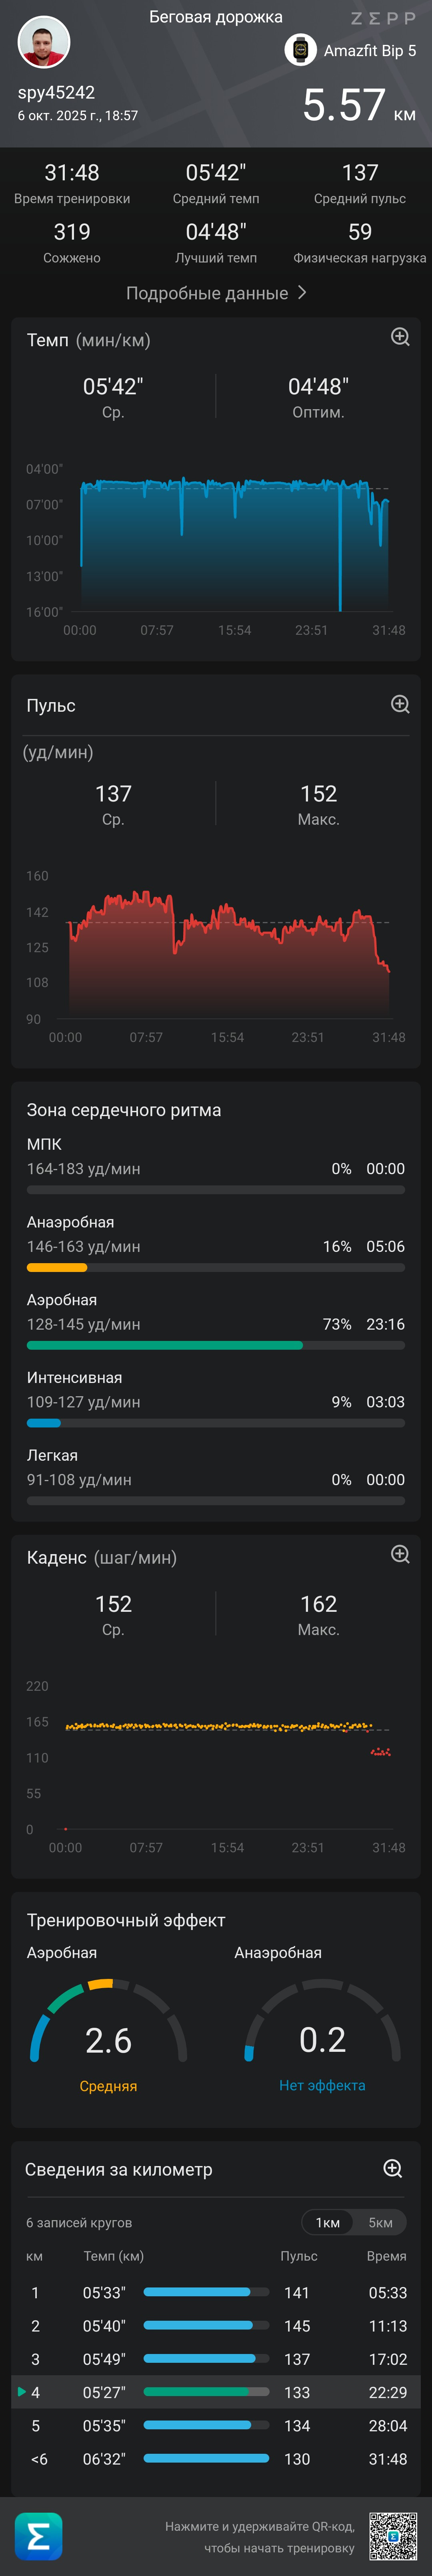Click the Анаэробная zone orange bar
Viewport: 432px width, 2576px height.
coord(57,1267)
